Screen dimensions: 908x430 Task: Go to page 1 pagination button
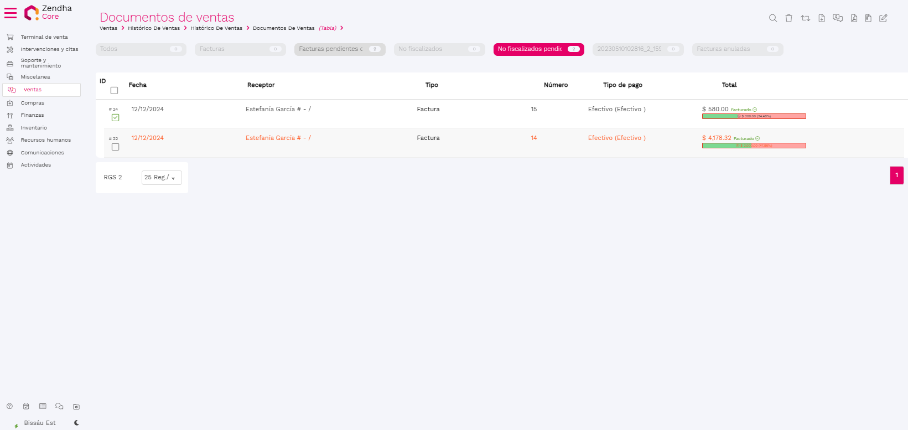pos(896,175)
